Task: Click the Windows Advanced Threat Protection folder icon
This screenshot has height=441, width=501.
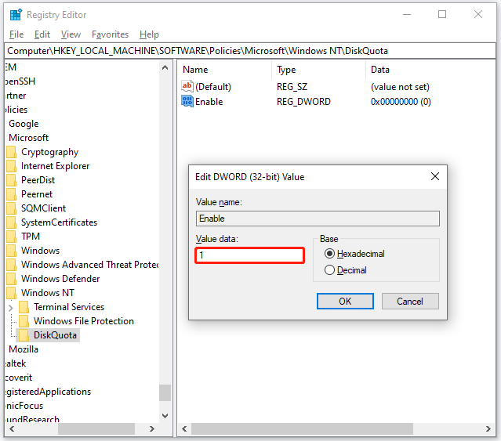Action: tap(11, 265)
